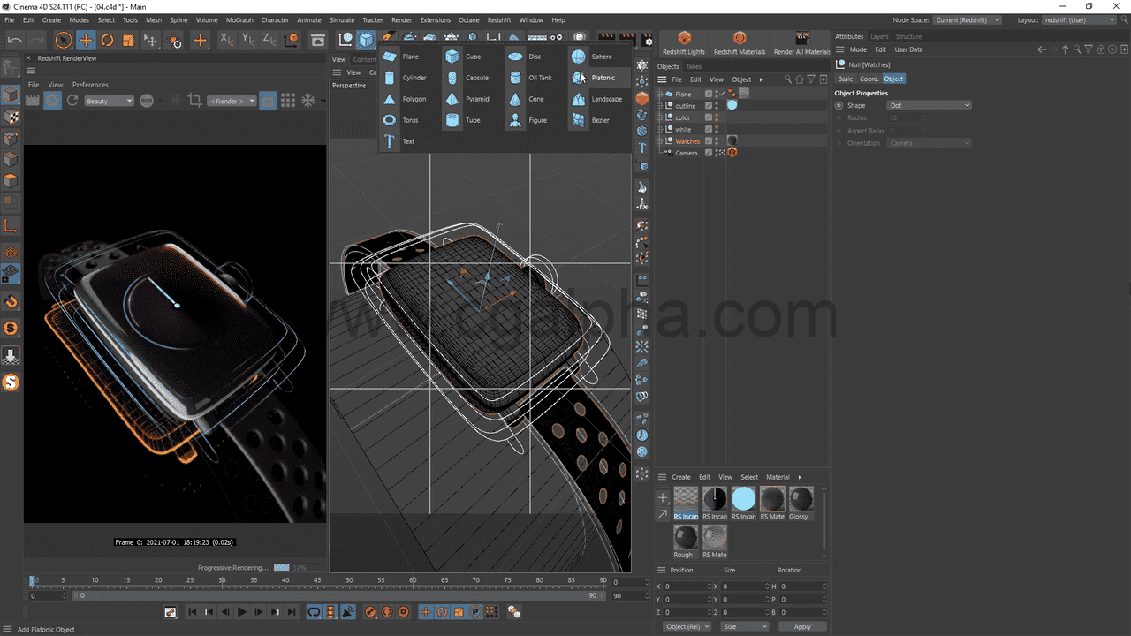Open material manager Create menu
1131x636 pixels.
pos(681,477)
